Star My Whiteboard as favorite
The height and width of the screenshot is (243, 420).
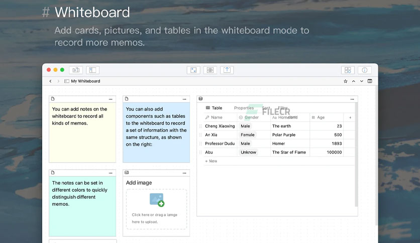(346, 81)
